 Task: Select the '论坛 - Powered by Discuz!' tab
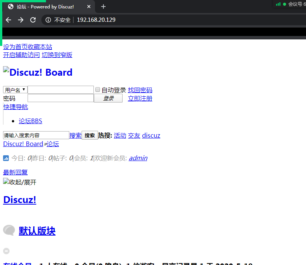pyautogui.click(x=45, y=7)
